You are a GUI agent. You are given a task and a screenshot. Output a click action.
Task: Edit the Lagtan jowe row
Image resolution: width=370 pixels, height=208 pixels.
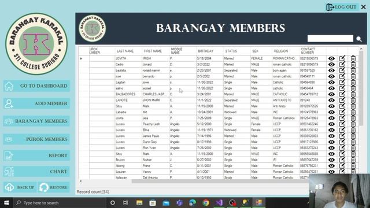tap(342, 82)
